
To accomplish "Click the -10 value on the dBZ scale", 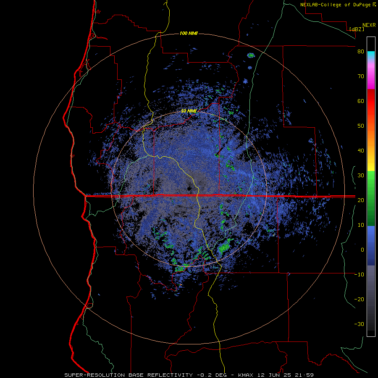I will tap(359, 275).
